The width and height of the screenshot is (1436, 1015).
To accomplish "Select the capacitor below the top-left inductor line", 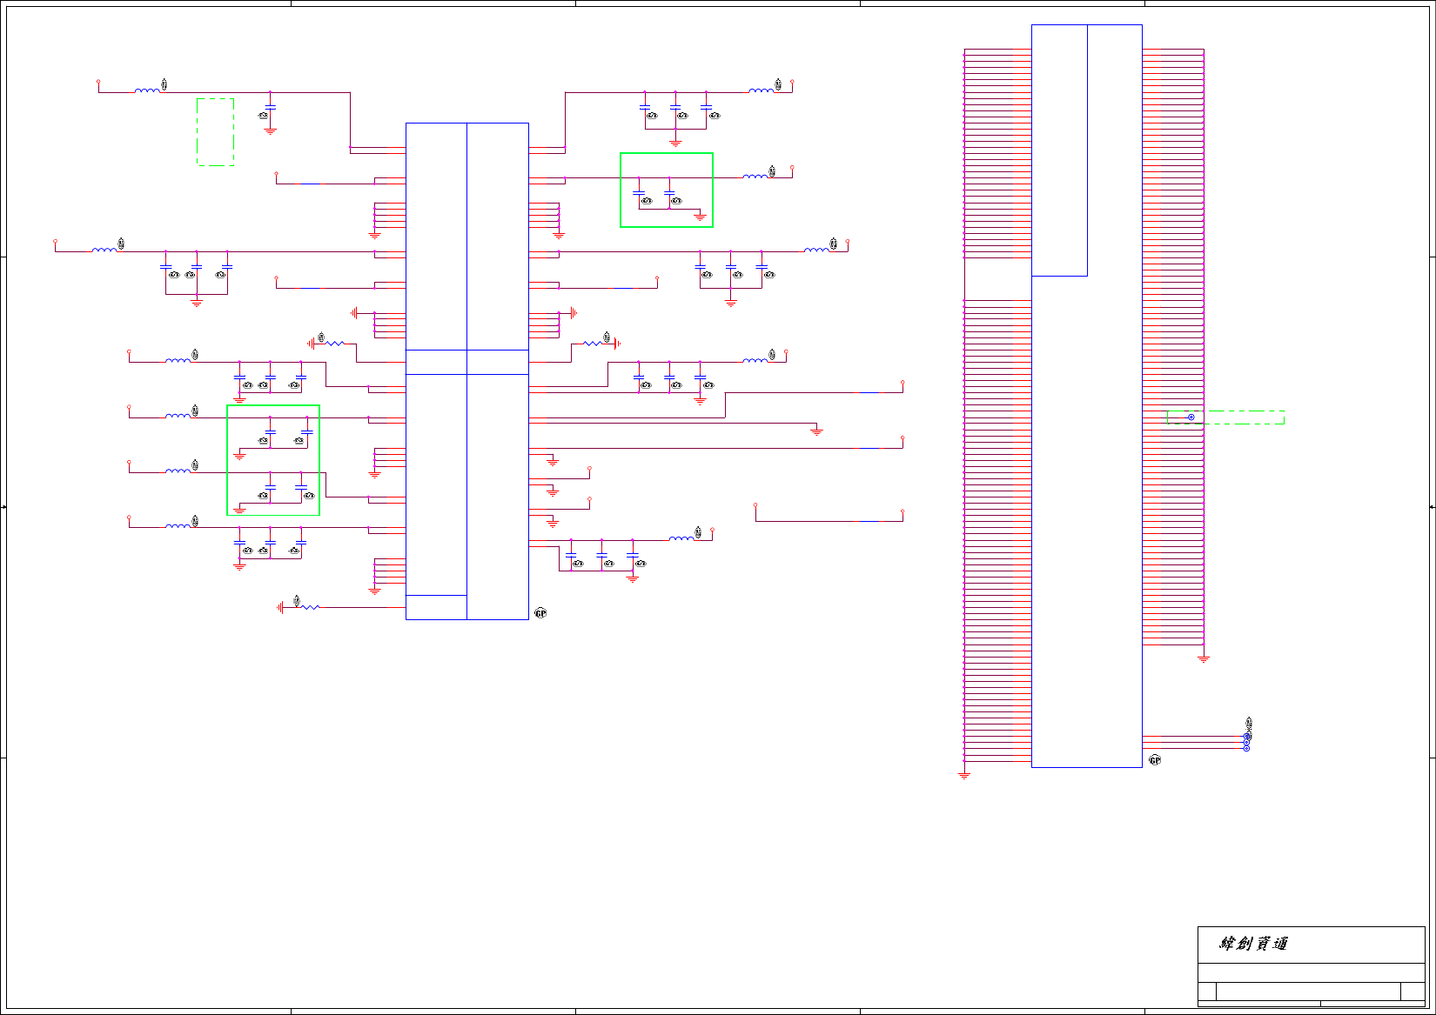I will pos(271,107).
